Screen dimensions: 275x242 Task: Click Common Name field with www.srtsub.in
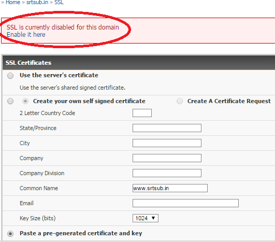pyautogui.click(x=170, y=188)
